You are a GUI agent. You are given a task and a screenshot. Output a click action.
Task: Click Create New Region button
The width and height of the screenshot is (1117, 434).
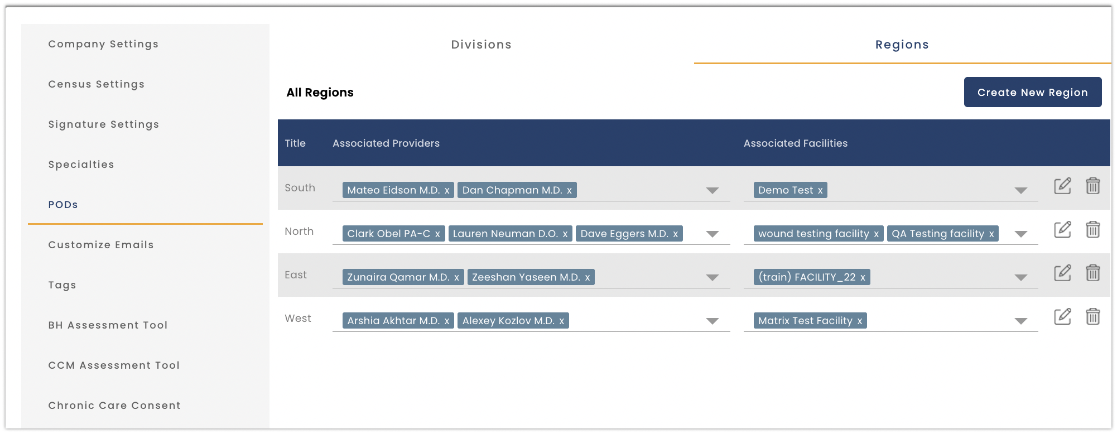pyautogui.click(x=1033, y=92)
